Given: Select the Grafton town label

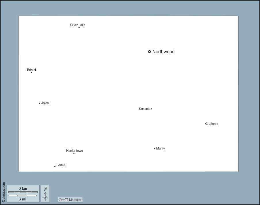Looking at the screenshot, I should 210,124.
